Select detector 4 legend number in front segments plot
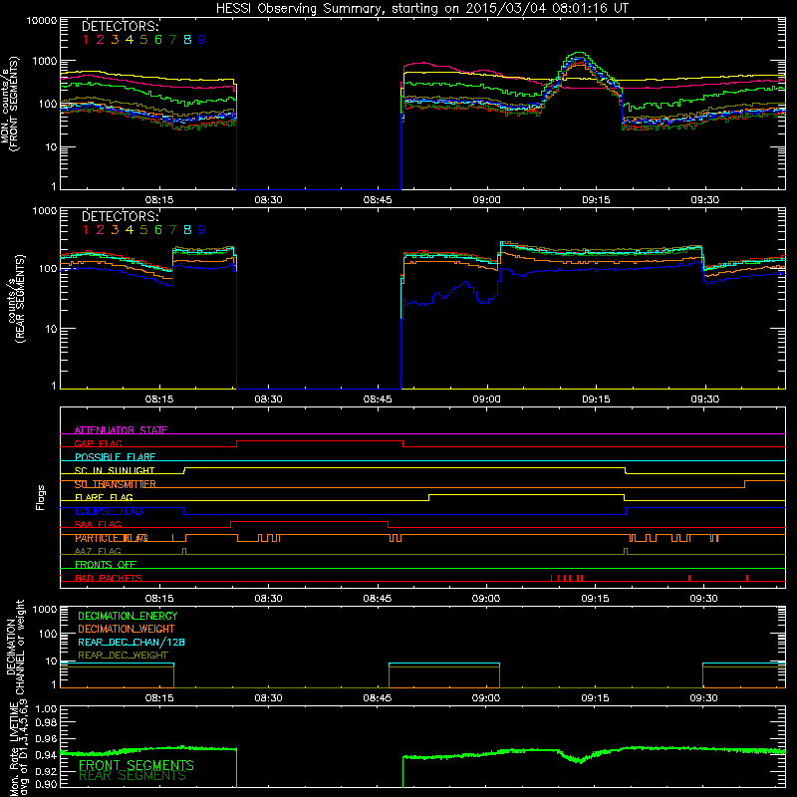 (130, 40)
